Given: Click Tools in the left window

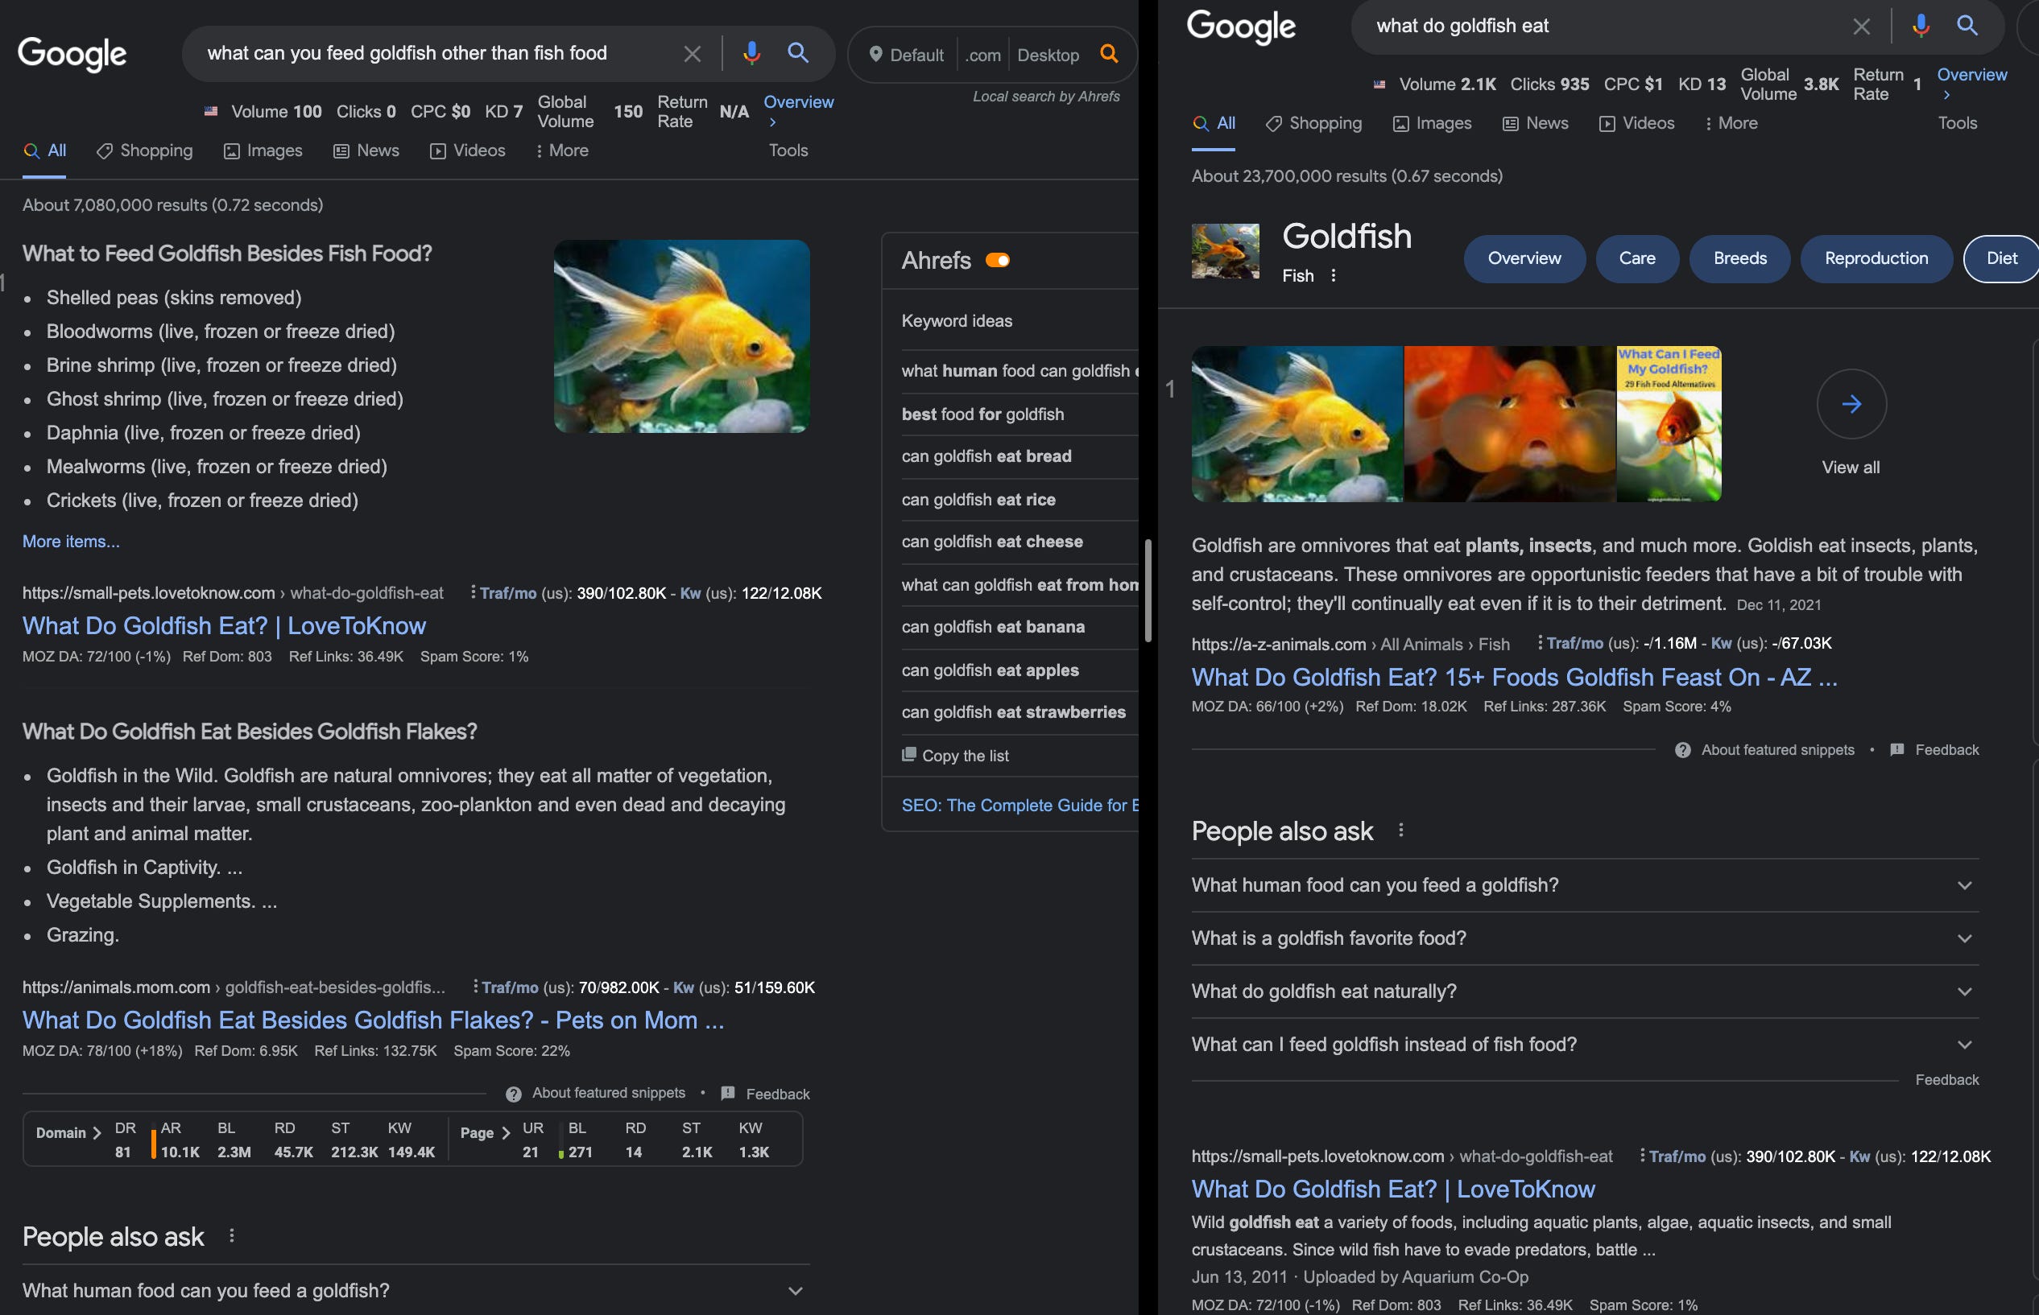Looking at the screenshot, I should (x=788, y=150).
